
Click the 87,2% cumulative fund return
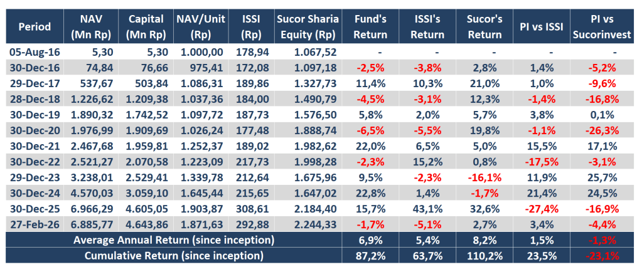tap(371, 256)
